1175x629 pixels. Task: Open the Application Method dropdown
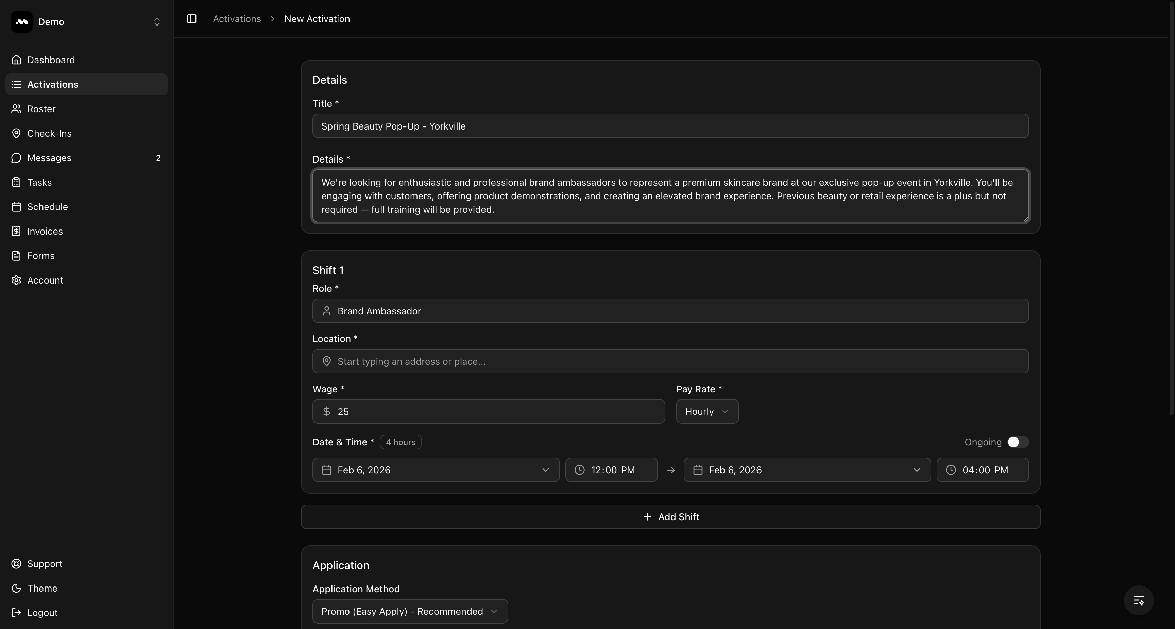(410, 611)
